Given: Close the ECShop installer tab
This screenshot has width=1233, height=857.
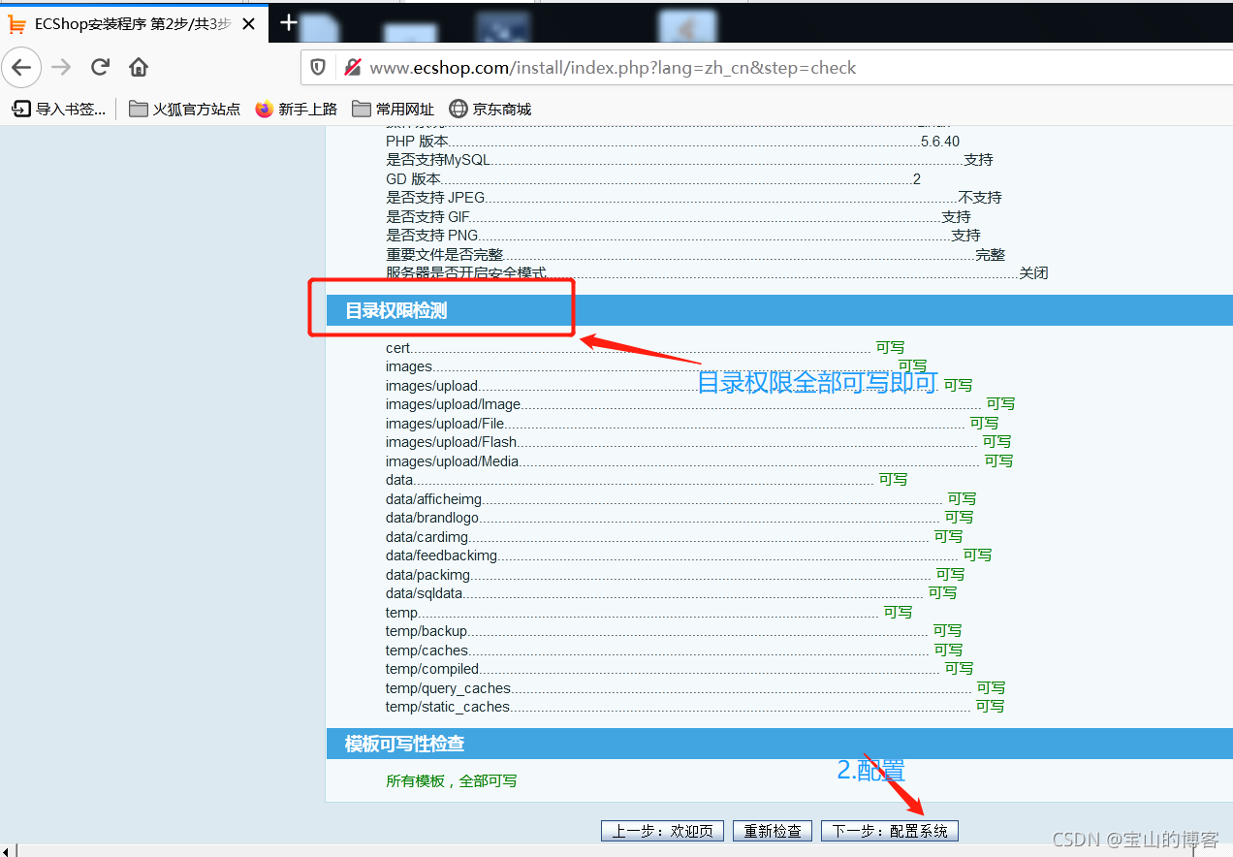Looking at the screenshot, I should (248, 24).
